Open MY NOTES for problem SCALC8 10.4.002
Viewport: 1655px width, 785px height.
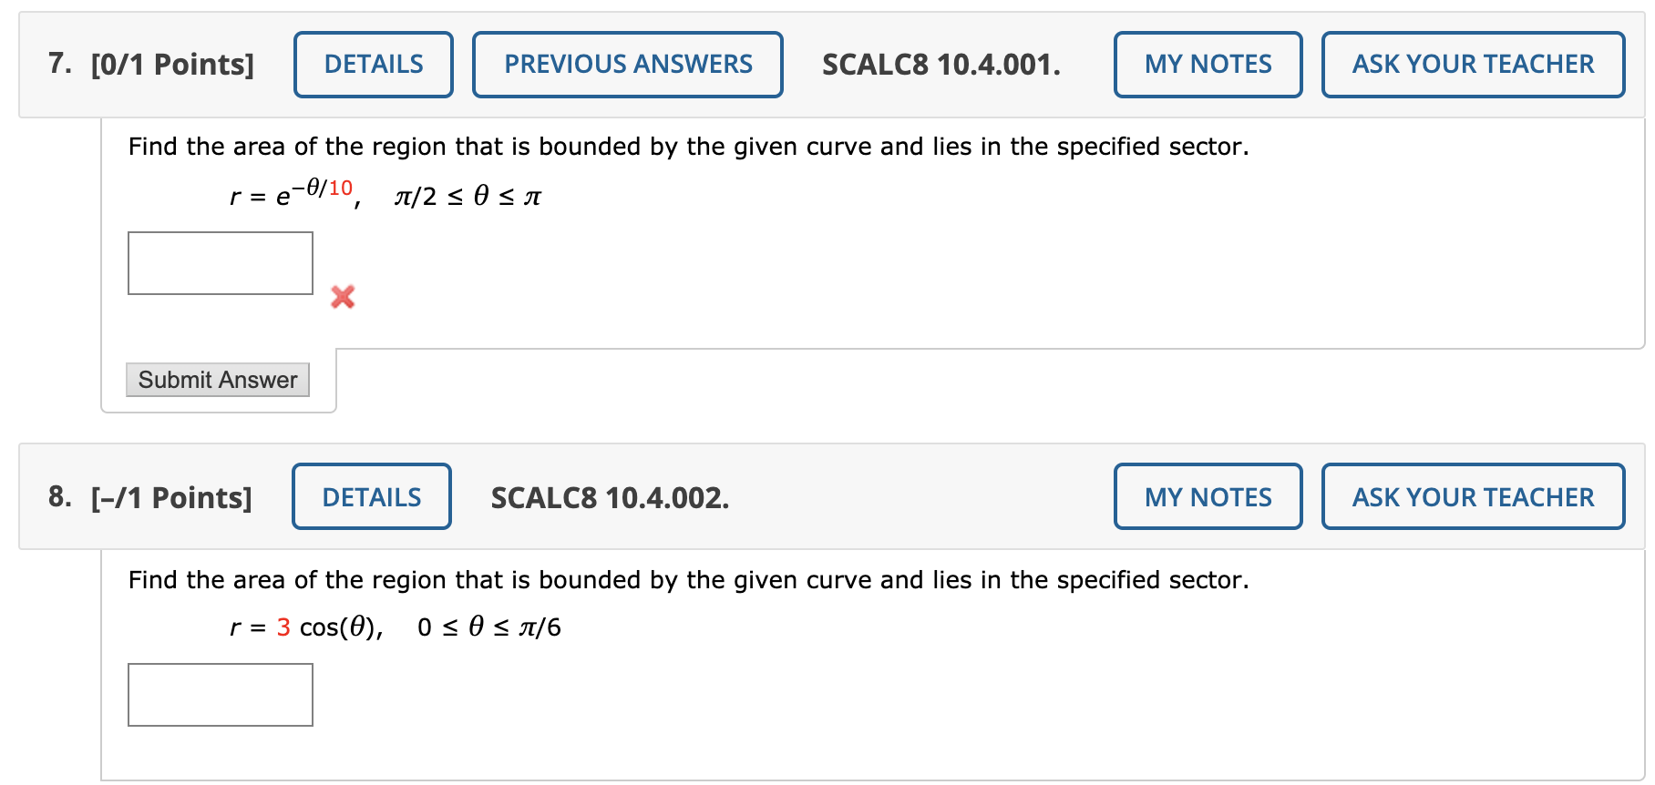point(1208,497)
